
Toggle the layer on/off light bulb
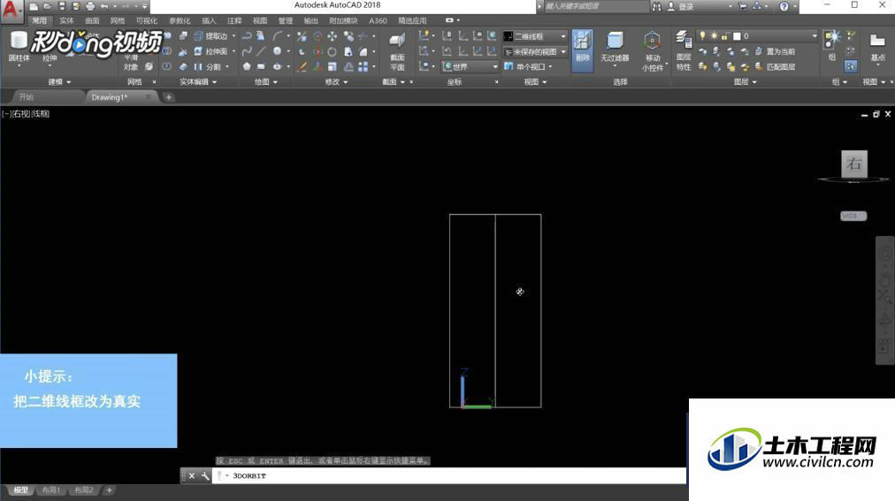pos(702,36)
